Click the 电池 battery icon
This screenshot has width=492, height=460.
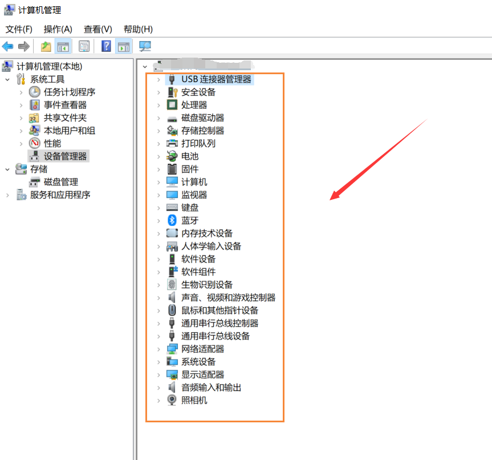pyautogui.click(x=172, y=156)
